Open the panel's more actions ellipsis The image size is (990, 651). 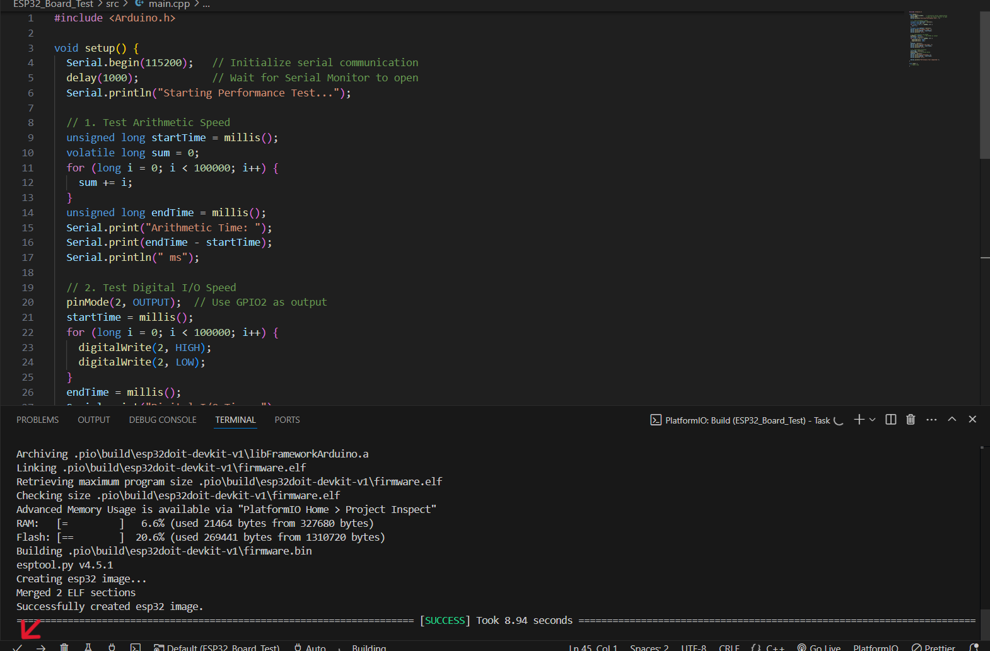click(x=931, y=420)
